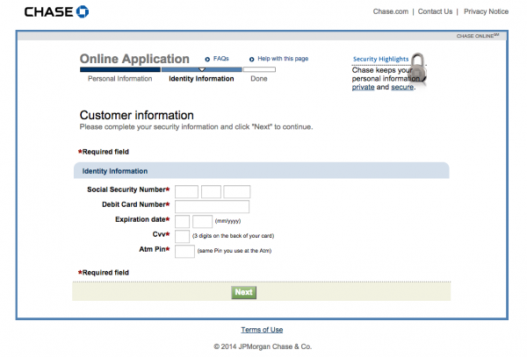The image size is (527, 357).
Task: Click the Help with this page bullet icon
Action: click(252, 60)
